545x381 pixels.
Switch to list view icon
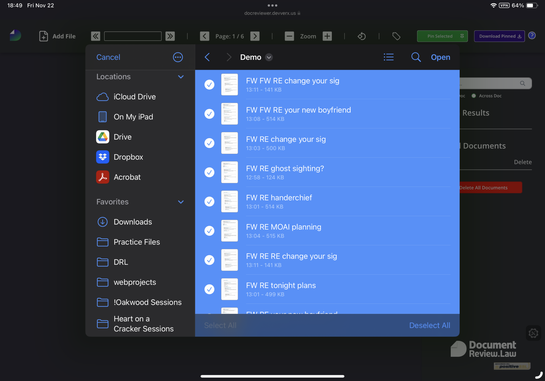pos(389,57)
